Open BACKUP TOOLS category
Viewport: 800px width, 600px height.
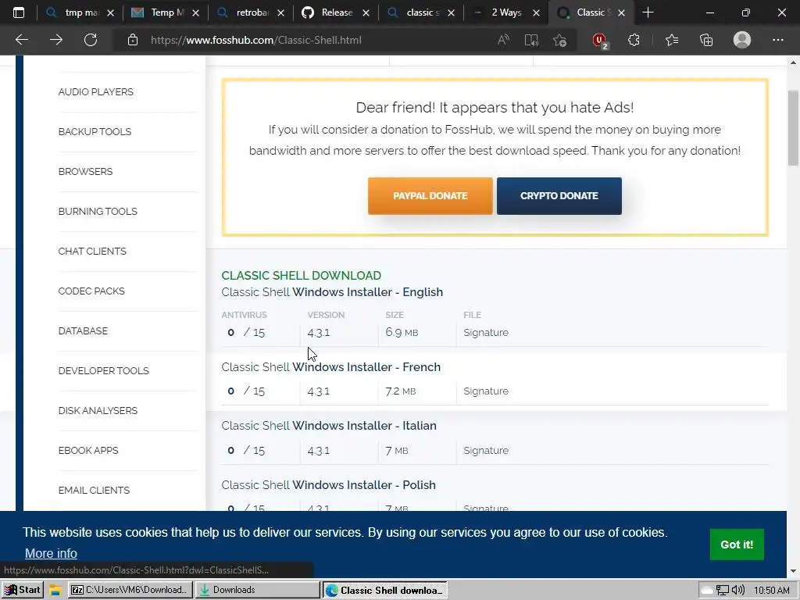(x=95, y=131)
